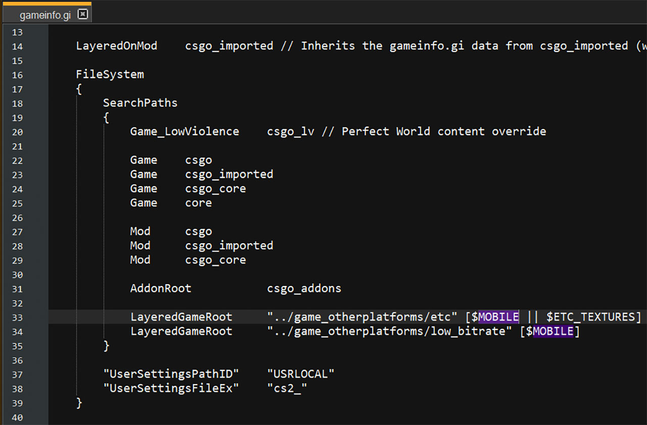The height and width of the screenshot is (425, 647).
Task: Click the "UserSettingsPathID" key
Action: pyautogui.click(x=171, y=374)
